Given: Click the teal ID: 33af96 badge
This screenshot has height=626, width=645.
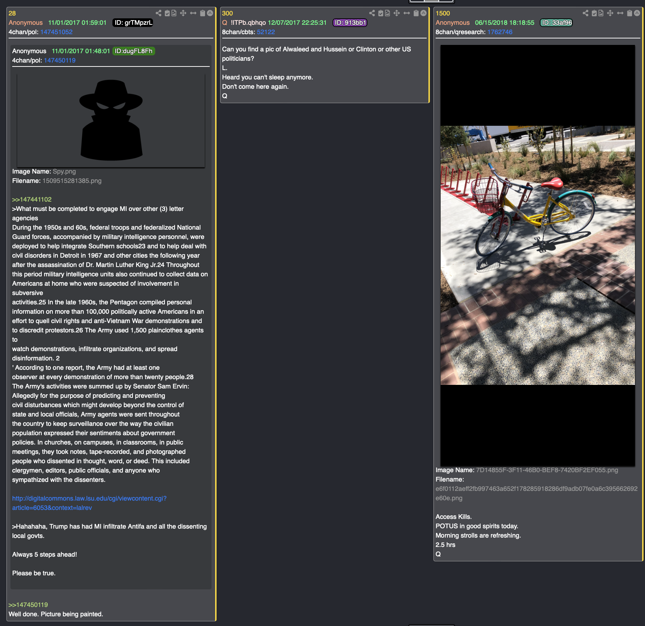Looking at the screenshot, I should tap(556, 23).
